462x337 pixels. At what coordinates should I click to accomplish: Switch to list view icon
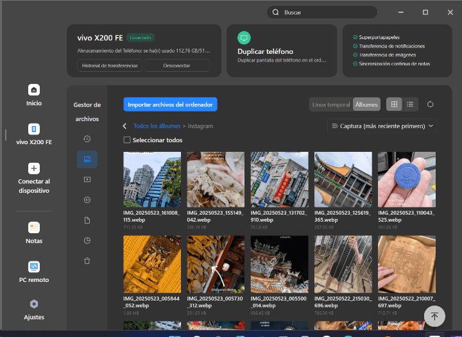410,104
